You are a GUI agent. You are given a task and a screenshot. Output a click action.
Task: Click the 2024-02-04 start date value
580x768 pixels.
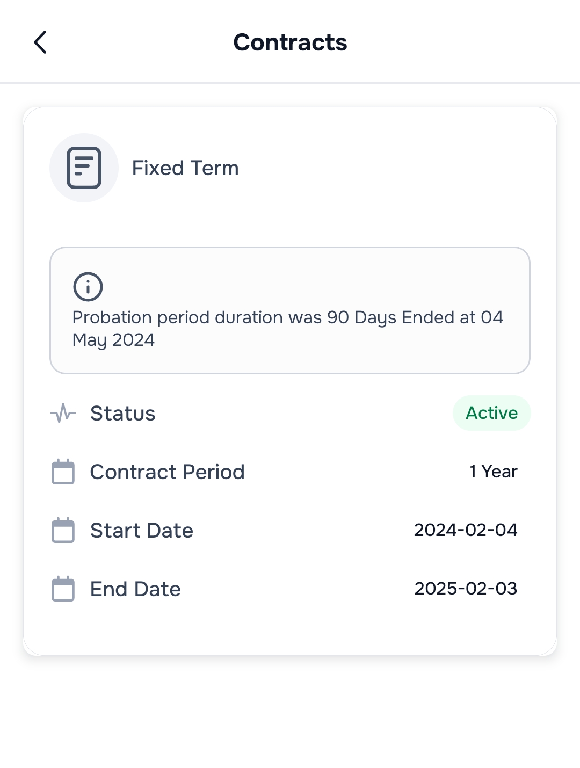[465, 530]
